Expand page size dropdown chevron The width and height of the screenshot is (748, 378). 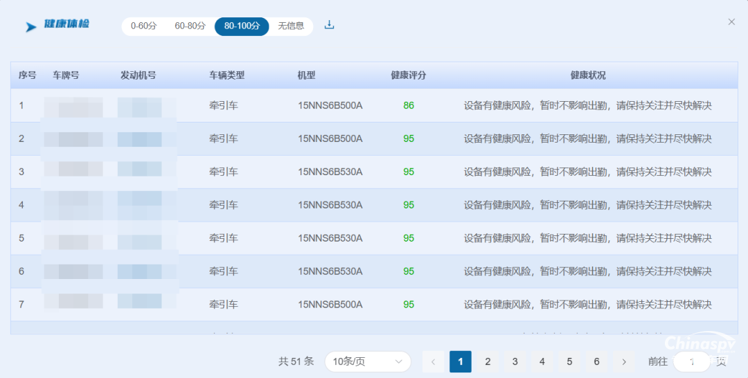(x=398, y=361)
